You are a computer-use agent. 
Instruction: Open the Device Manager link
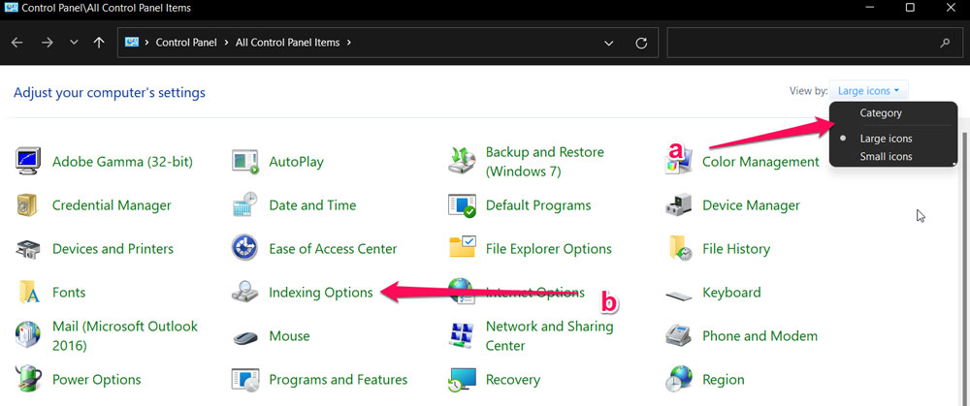click(751, 205)
